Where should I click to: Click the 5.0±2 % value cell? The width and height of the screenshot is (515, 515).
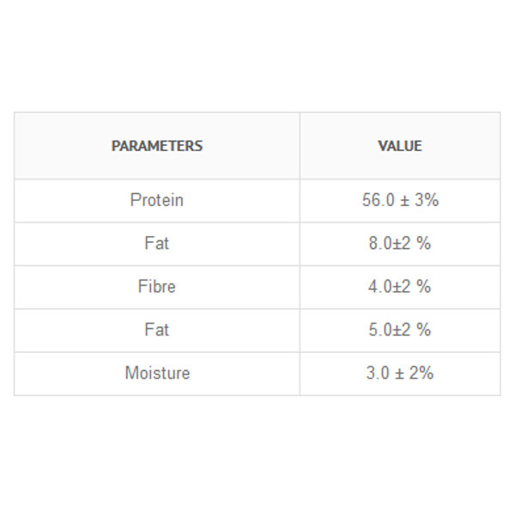400,330
